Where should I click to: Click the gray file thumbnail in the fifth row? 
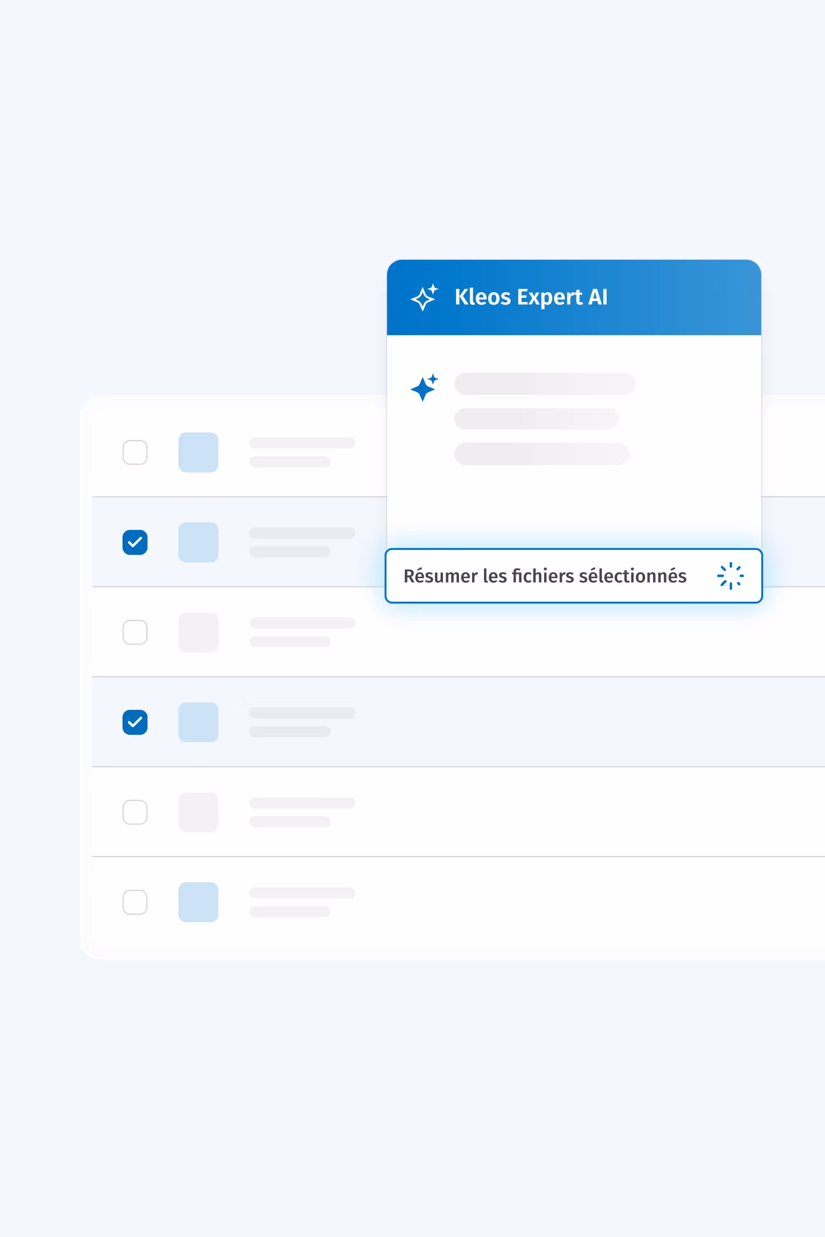point(198,812)
